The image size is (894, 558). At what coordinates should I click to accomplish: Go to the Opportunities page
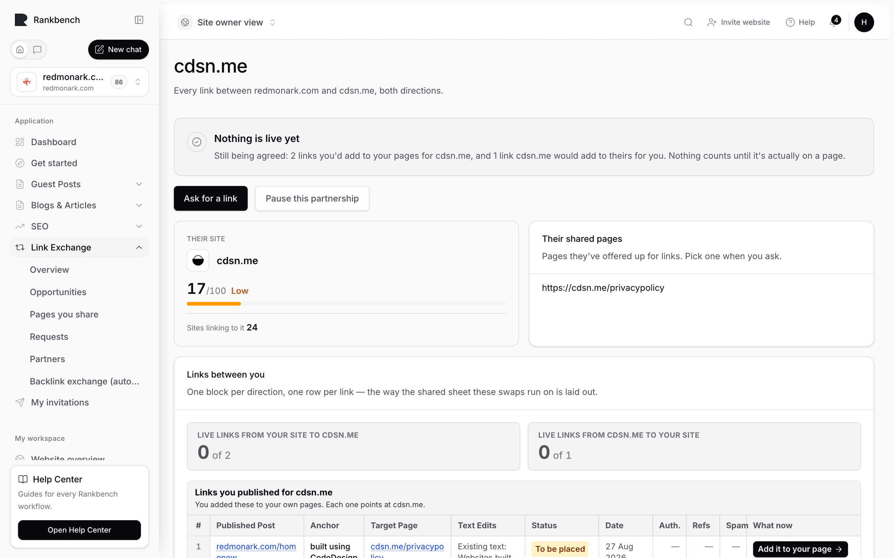pyautogui.click(x=58, y=292)
